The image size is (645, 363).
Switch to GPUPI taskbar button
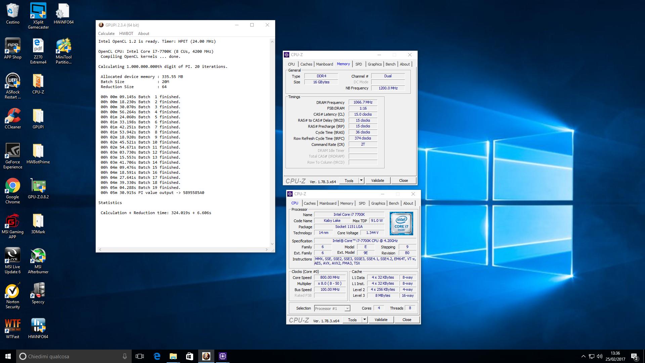coord(206,356)
